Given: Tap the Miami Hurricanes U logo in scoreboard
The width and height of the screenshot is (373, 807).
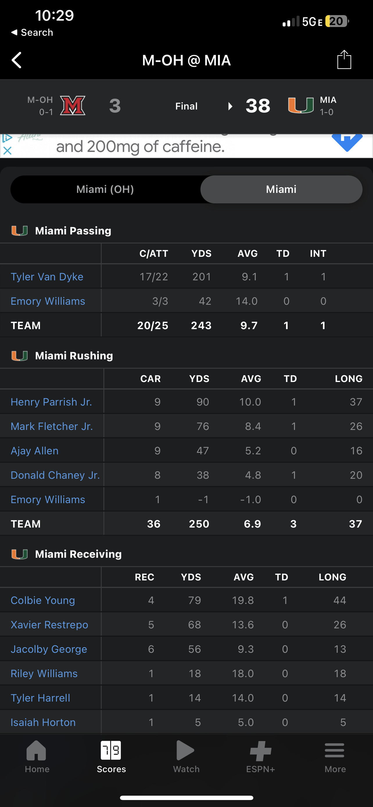Looking at the screenshot, I should coord(301,105).
